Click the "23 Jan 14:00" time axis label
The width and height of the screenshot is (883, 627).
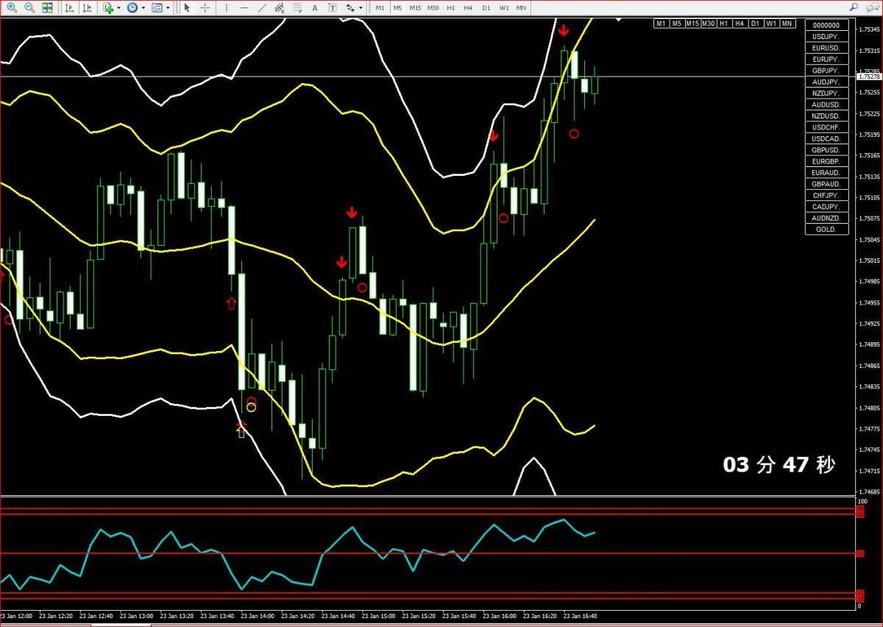[x=259, y=616]
